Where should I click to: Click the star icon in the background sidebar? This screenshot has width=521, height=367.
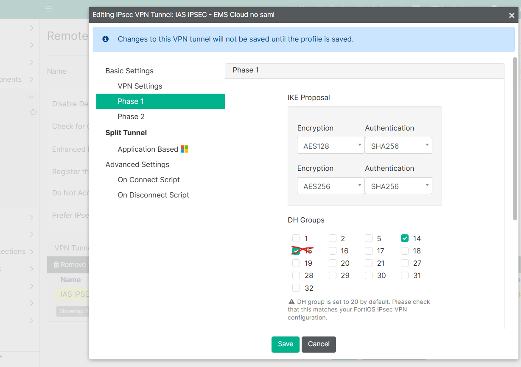[33, 112]
